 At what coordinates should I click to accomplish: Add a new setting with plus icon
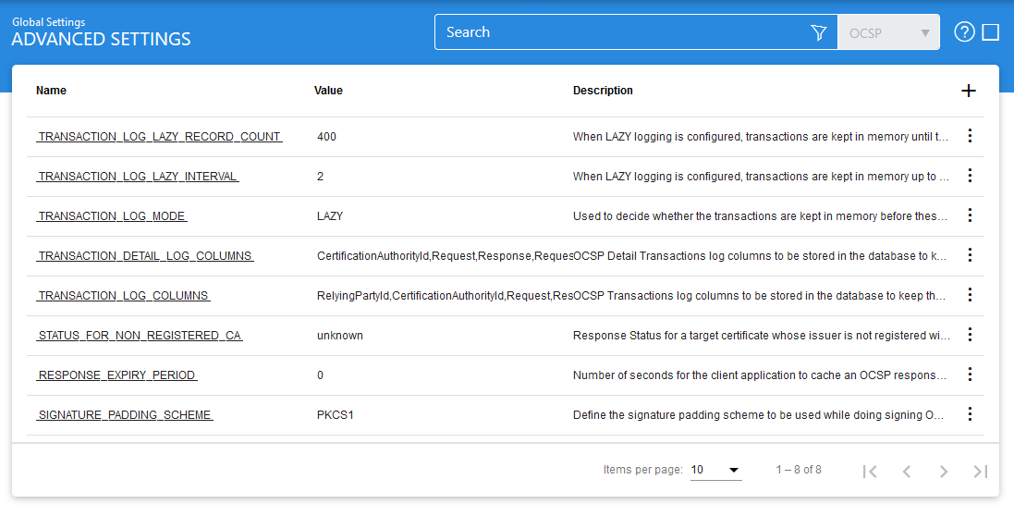969,91
